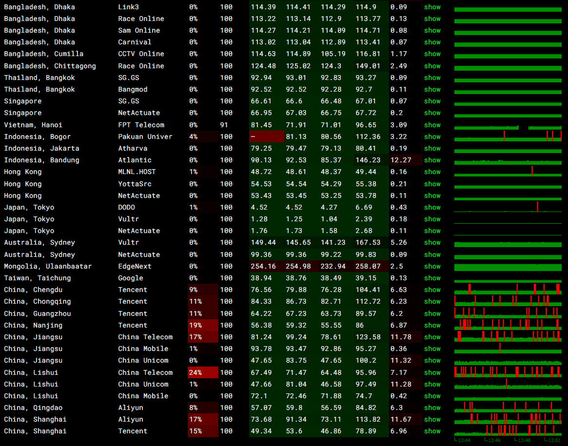Click the 24% loss cell for Lishui
The image size is (568, 446).
point(203,372)
